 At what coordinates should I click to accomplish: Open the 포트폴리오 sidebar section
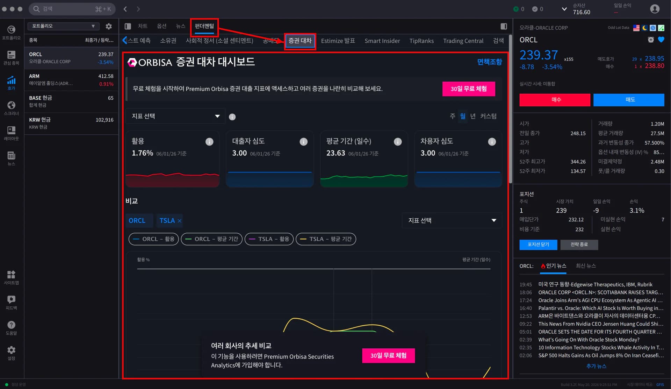coord(12,33)
